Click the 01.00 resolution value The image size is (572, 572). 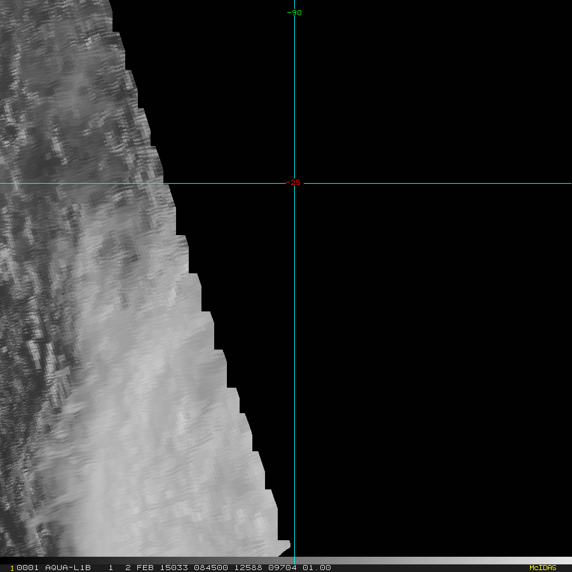click(317, 568)
